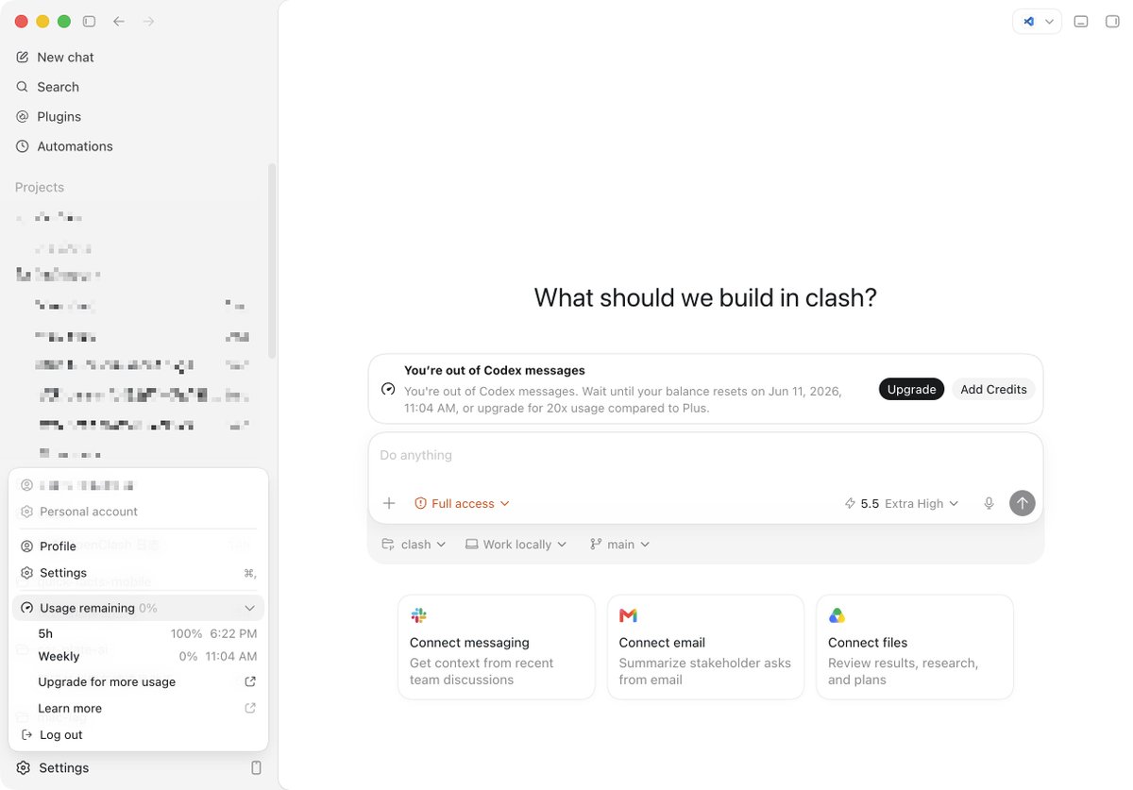1133x790 pixels.
Task: Click the sidebar projects scrollbar
Action: coord(272,261)
